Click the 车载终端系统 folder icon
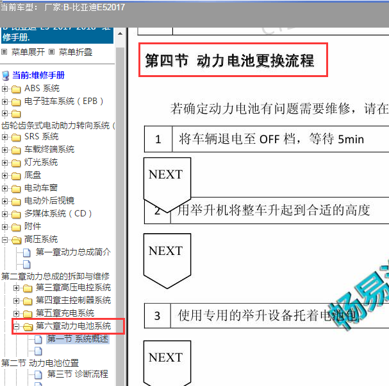Viewport: 389px width, 386px height. [x=16, y=150]
